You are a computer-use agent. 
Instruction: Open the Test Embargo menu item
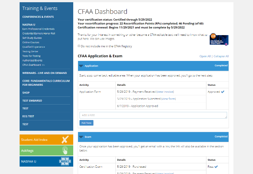[x=32, y=100]
